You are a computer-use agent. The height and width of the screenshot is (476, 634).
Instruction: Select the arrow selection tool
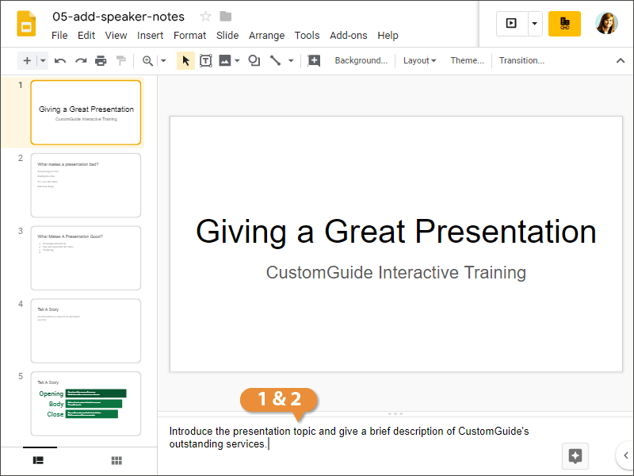point(185,60)
